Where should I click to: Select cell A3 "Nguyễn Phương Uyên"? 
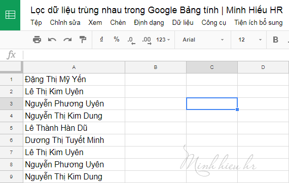pyautogui.click(x=74, y=104)
